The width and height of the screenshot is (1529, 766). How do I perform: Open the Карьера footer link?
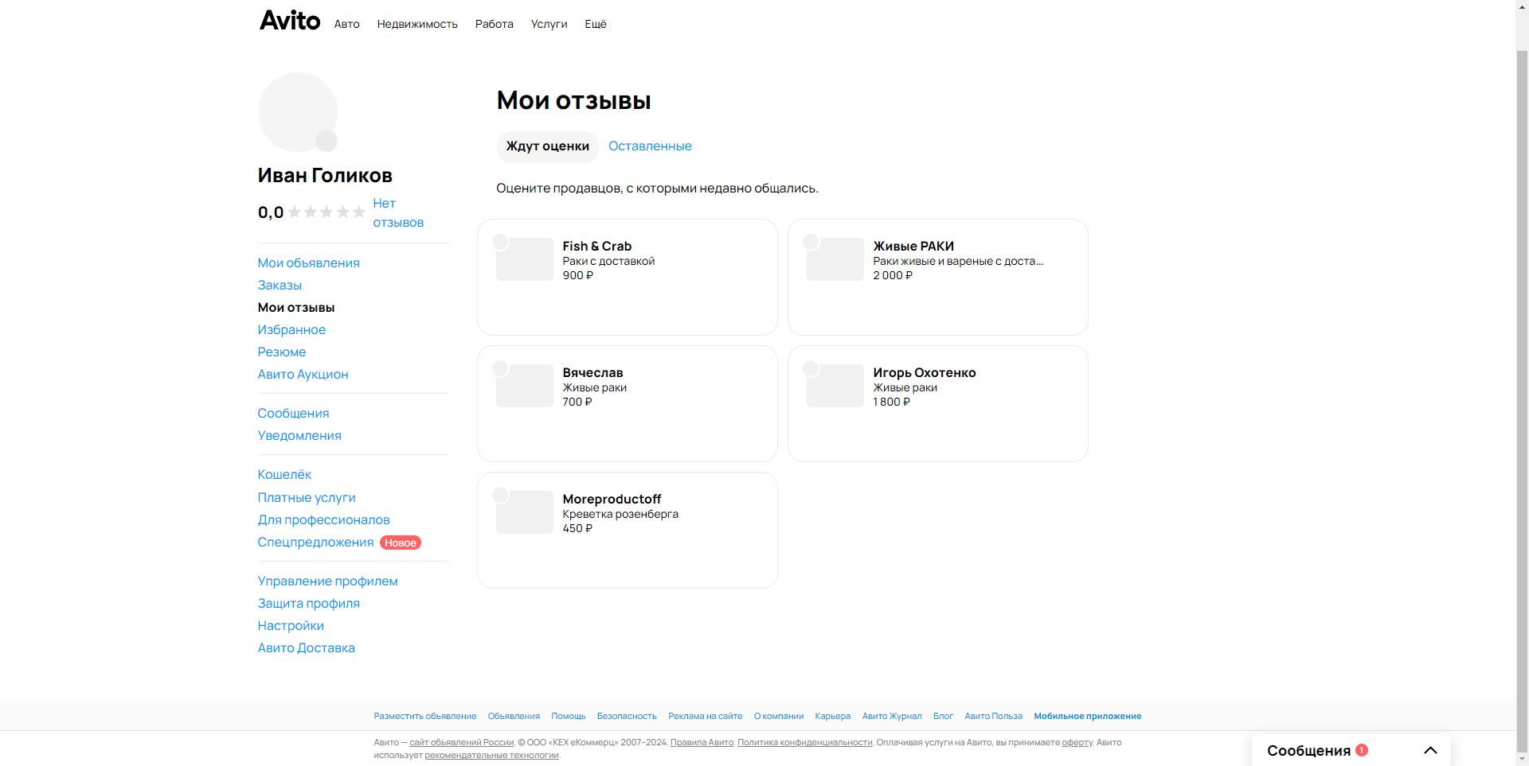pos(833,716)
